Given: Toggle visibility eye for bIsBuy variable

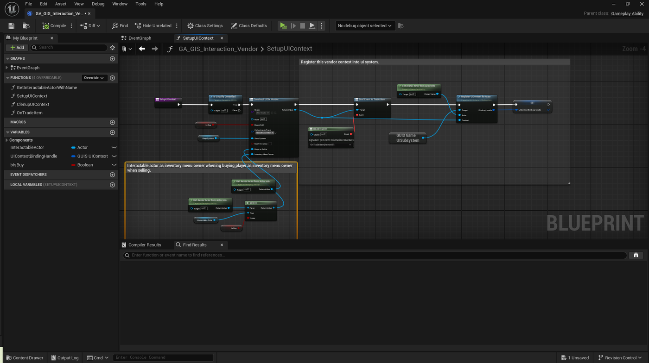Looking at the screenshot, I should 114,165.
